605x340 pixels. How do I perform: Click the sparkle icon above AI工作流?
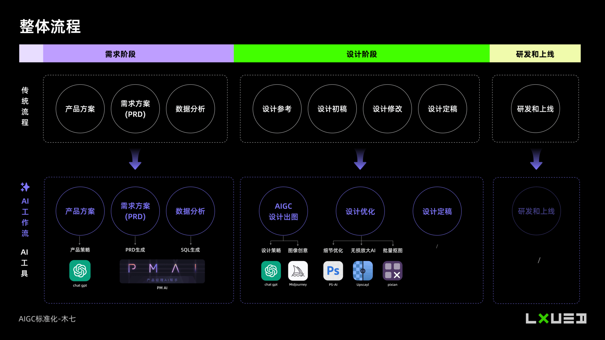click(25, 187)
